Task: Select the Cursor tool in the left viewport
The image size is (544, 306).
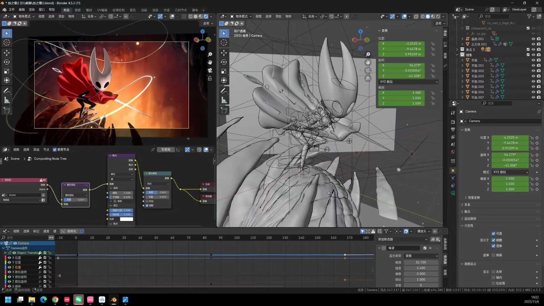Action: pyautogui.click(x=7, y=42)
